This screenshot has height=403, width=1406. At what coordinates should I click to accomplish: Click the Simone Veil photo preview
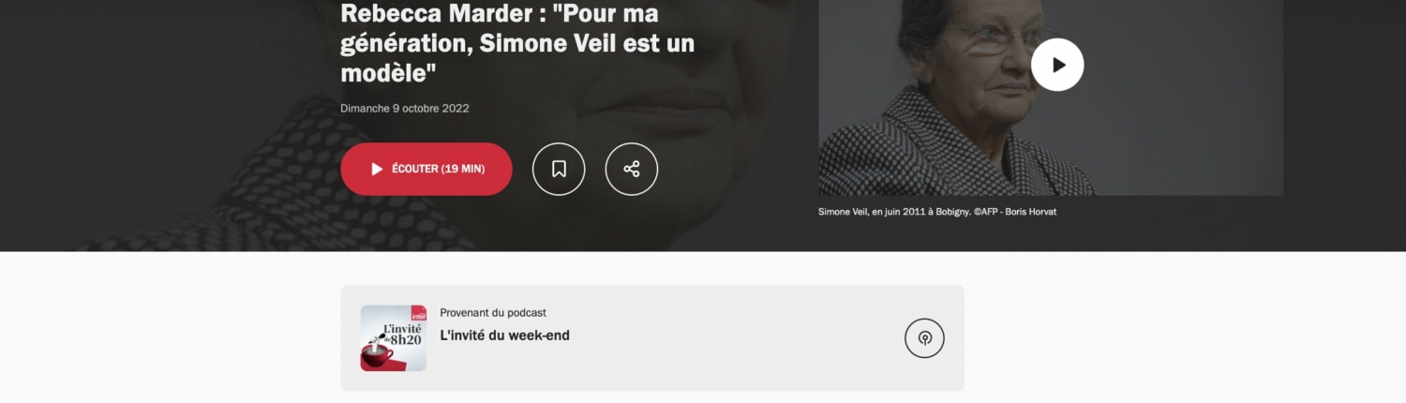pyautogui.click(x=1051, y=97)
